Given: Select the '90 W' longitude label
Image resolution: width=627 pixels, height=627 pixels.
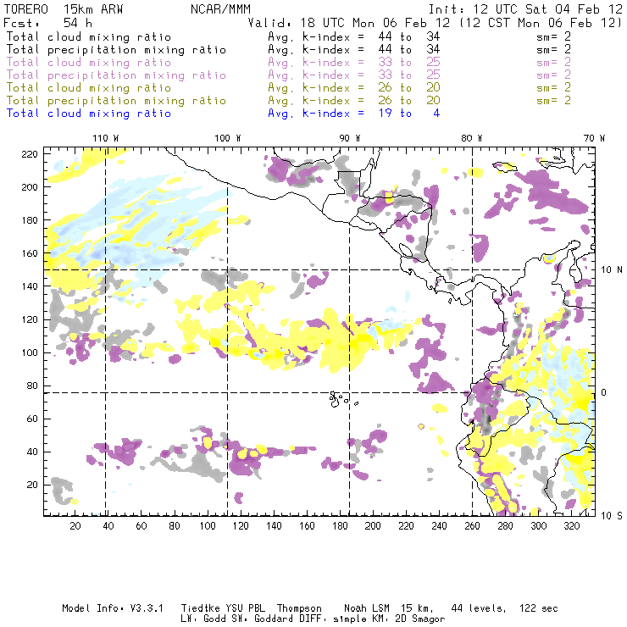Looking at the screenshot, I should pos(349,138).
